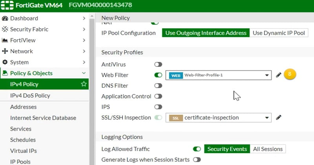Disable the Web Filter toggle
314x165 pixels.
(x=158, y=75)
